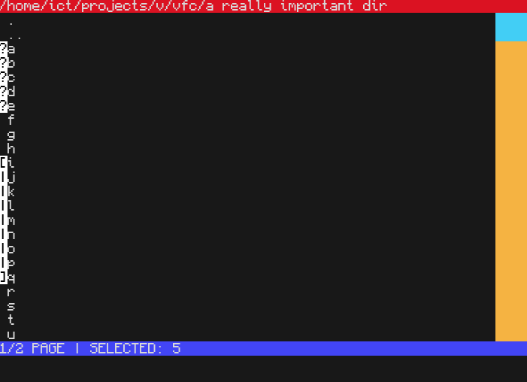The width and height of the screenshot is (527, 382).
Task: Click the red path bar at top
Action: (263, 6)
